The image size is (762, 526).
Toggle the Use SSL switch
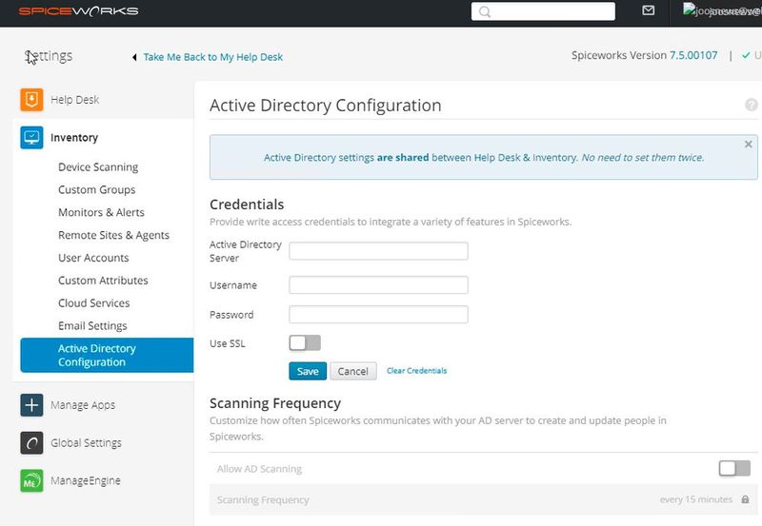[305, 343]
